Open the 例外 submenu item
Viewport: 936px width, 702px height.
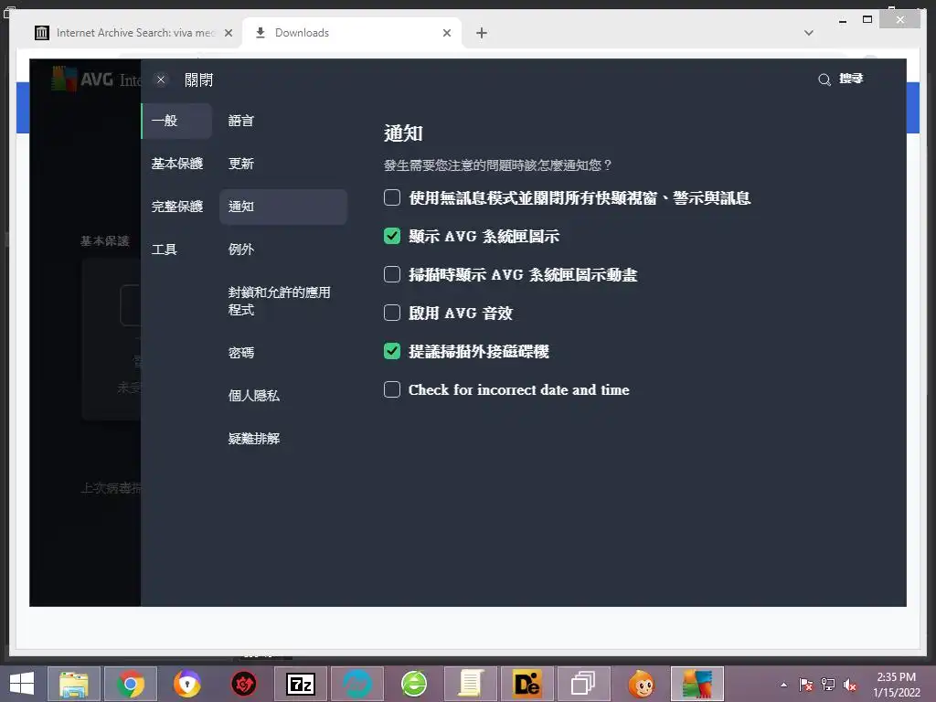coord(283,250)
